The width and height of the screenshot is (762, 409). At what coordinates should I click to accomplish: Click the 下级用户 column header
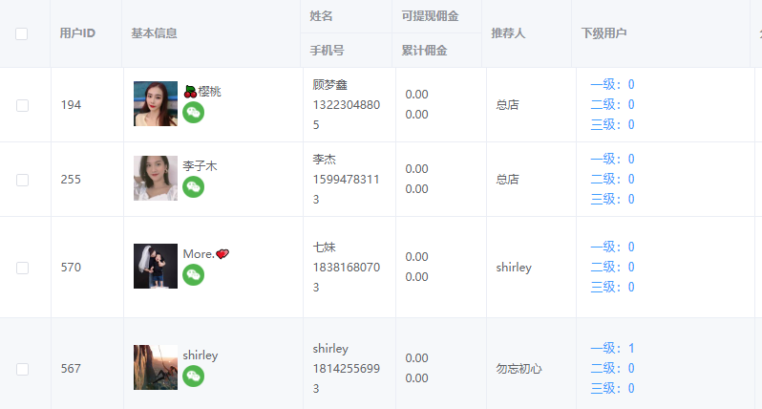[x=603, y=33]
